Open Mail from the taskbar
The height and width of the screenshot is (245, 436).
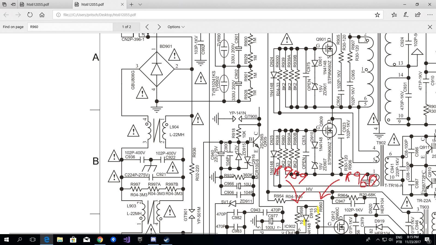coord(86,240)
